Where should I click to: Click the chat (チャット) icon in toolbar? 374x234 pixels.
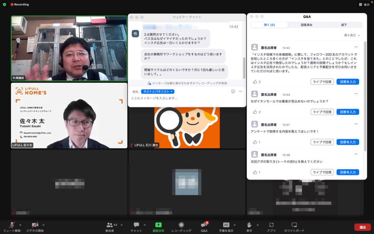tap(136, 224)
